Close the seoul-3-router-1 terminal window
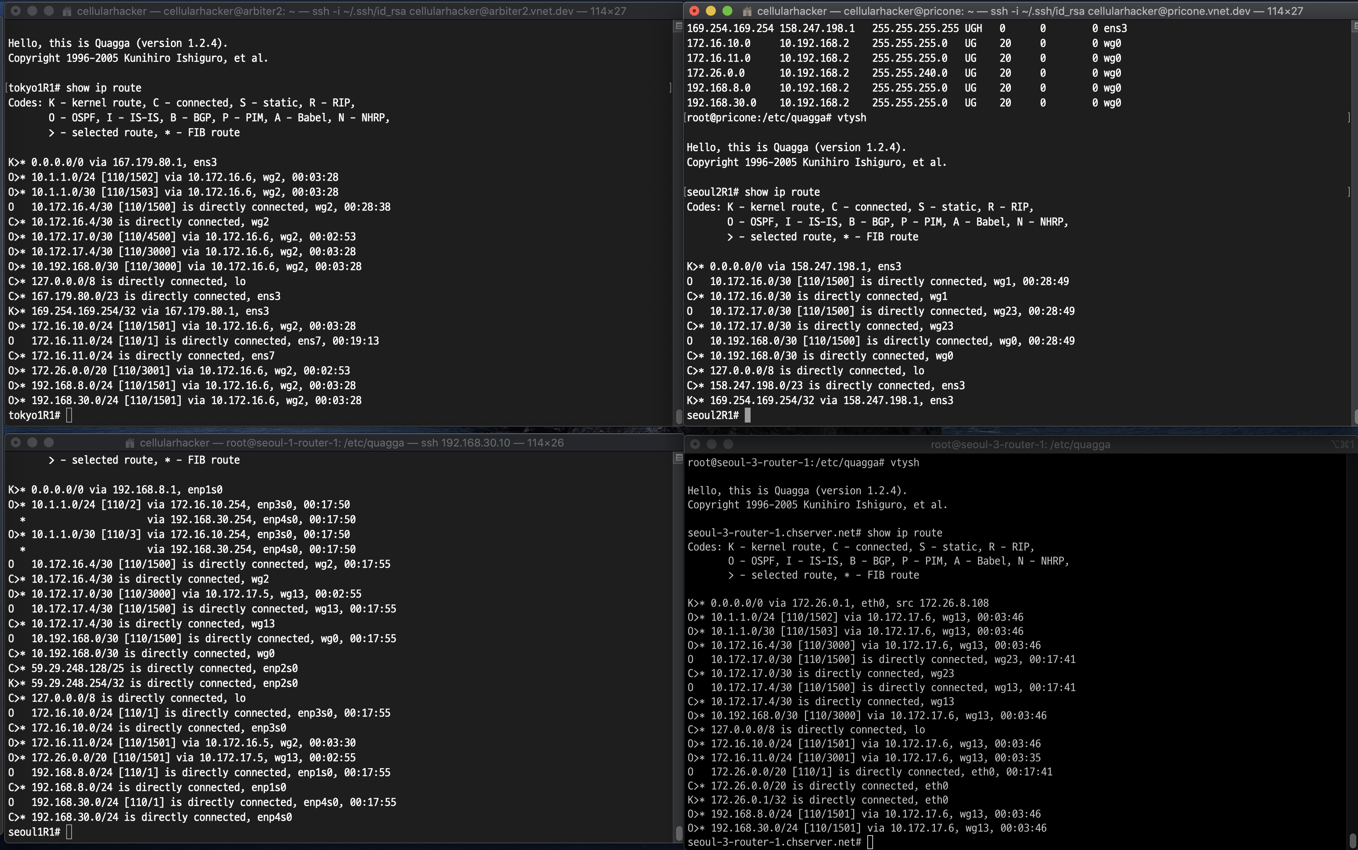The width and height of the screenshot is (1358, 850). point(695,444)
